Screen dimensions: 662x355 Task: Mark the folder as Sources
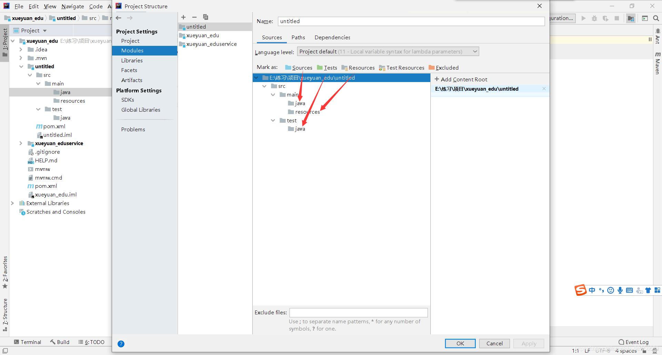pyautogui.click(x=299, y=68)
